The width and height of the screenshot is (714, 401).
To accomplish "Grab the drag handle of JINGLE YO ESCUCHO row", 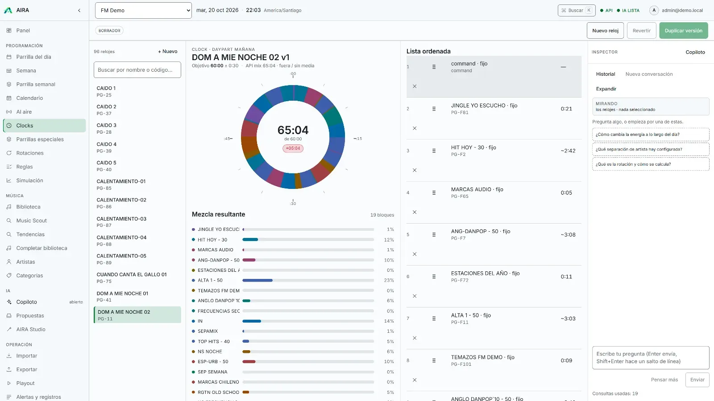I will (x=434, y=109).
